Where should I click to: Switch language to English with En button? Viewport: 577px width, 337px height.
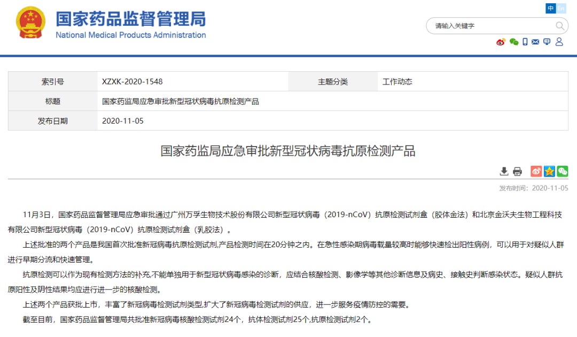(x=561, y=9)
